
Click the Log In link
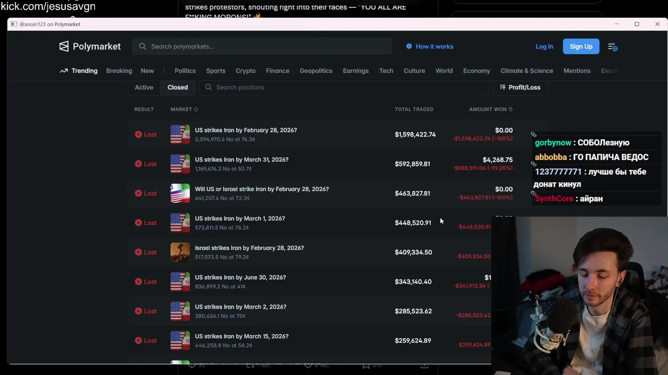pyautogui.click(x=544, y=46)
